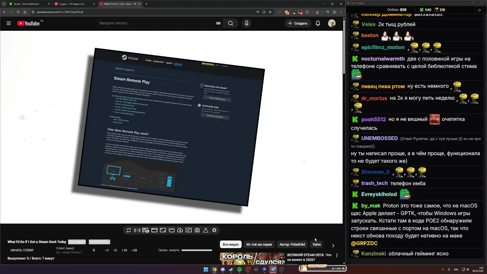Image resolution: width=487 pixels, height=274 pixels.
Task: Select the Из той же серии chip
Action: (x=259, y=245)
